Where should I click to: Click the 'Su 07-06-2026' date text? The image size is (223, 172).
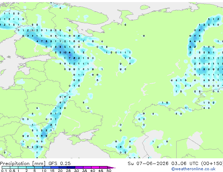[148, 164]
